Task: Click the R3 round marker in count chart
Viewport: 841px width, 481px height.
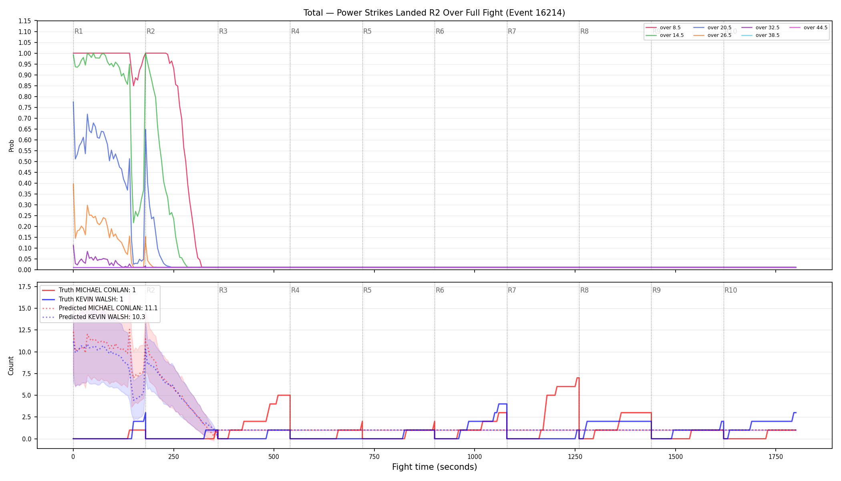Action: 223,290
